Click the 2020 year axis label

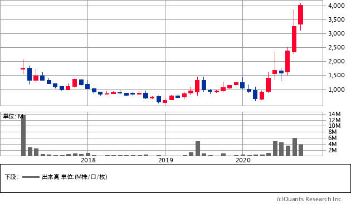click(243, 160)
